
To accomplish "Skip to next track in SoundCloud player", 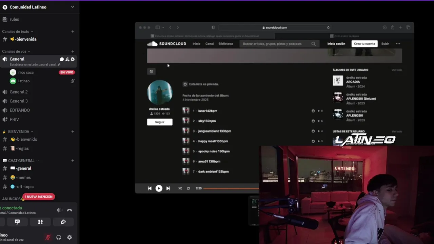I will point(168,188).
